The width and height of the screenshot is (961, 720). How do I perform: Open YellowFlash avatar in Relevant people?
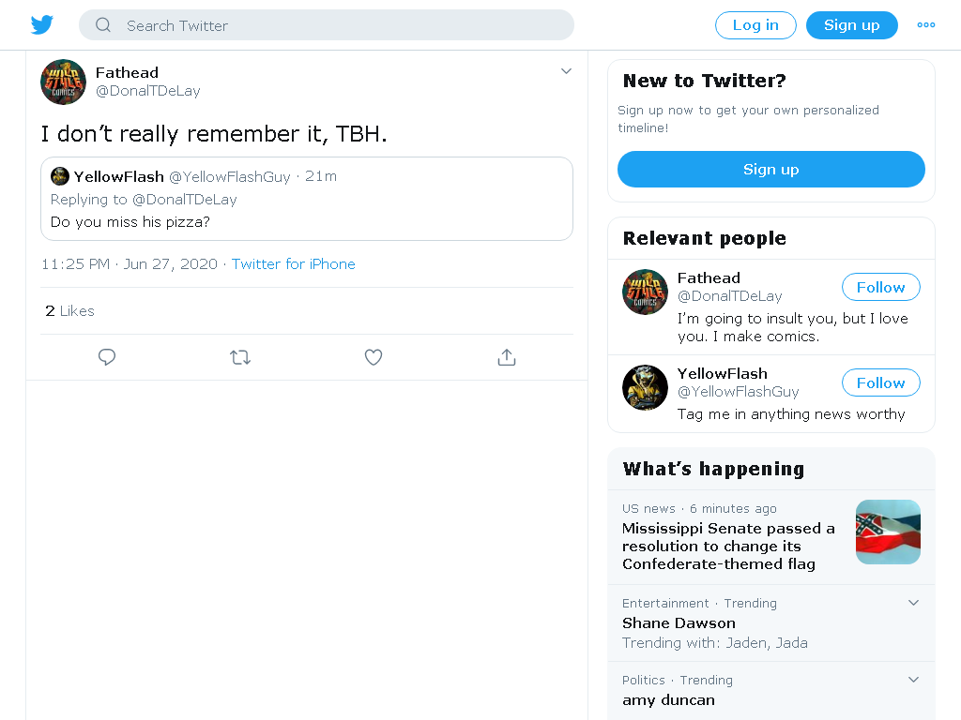click(x=645, y=387)
